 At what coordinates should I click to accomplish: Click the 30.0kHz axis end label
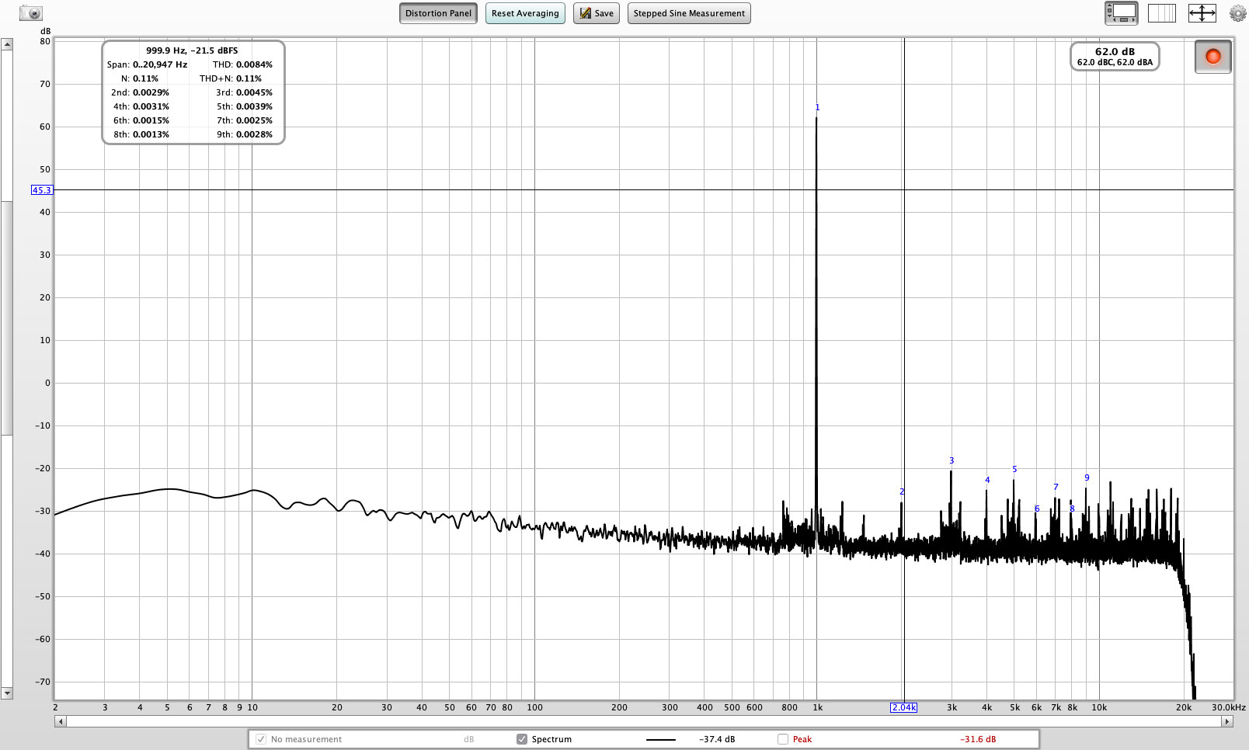(1228, 707)
